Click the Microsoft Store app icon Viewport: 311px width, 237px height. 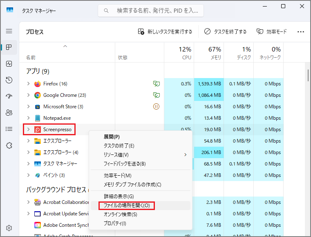(x=38, y=107)
